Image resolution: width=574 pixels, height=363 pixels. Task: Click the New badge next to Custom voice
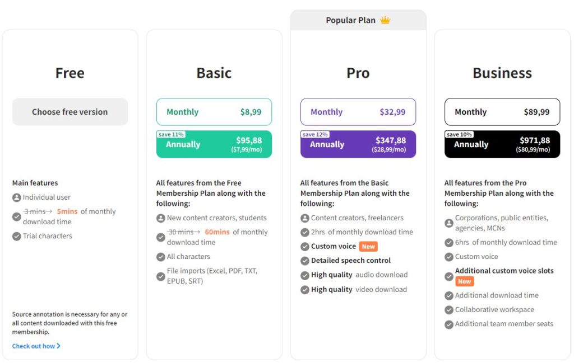click(368, 246)
